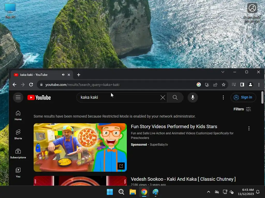Open the YouTube hamburger guide menu
This screenshot has height=198, width=265.
[18, 97]
